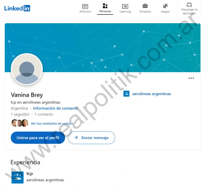
Task: Open the aerolineas argentinas company link
Action: pos(152,94)
